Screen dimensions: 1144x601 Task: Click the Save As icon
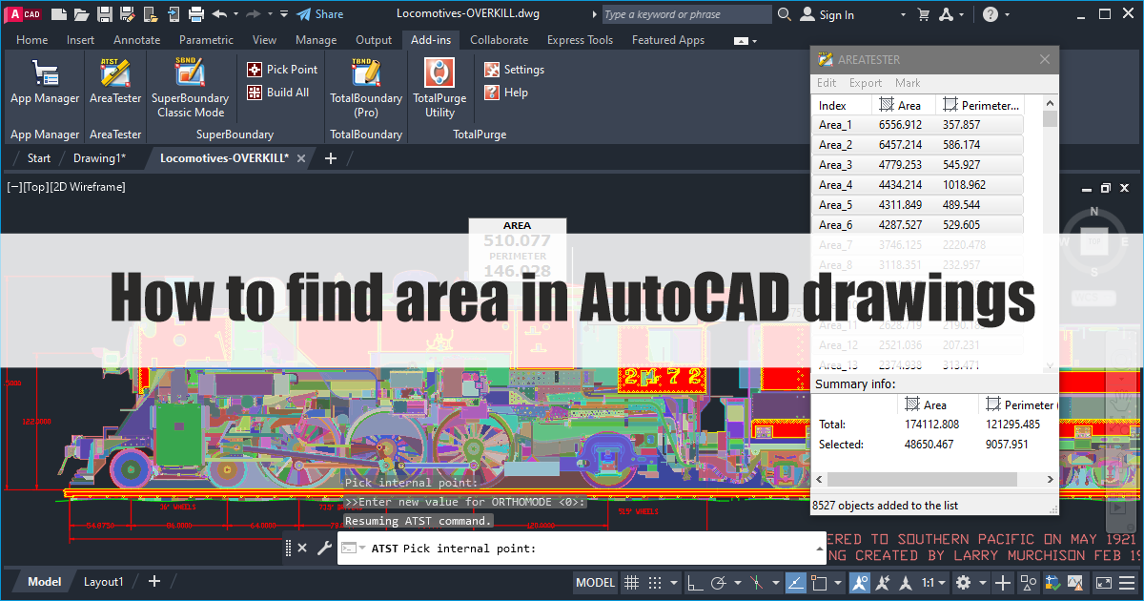tap(128, 14)
